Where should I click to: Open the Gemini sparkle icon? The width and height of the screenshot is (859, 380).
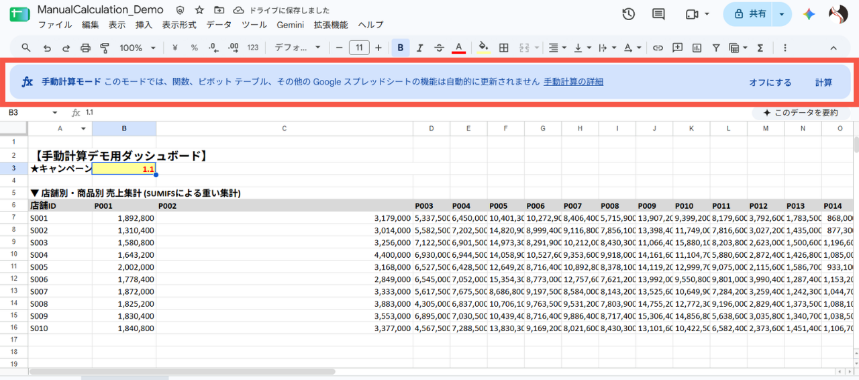click(809, 14)
